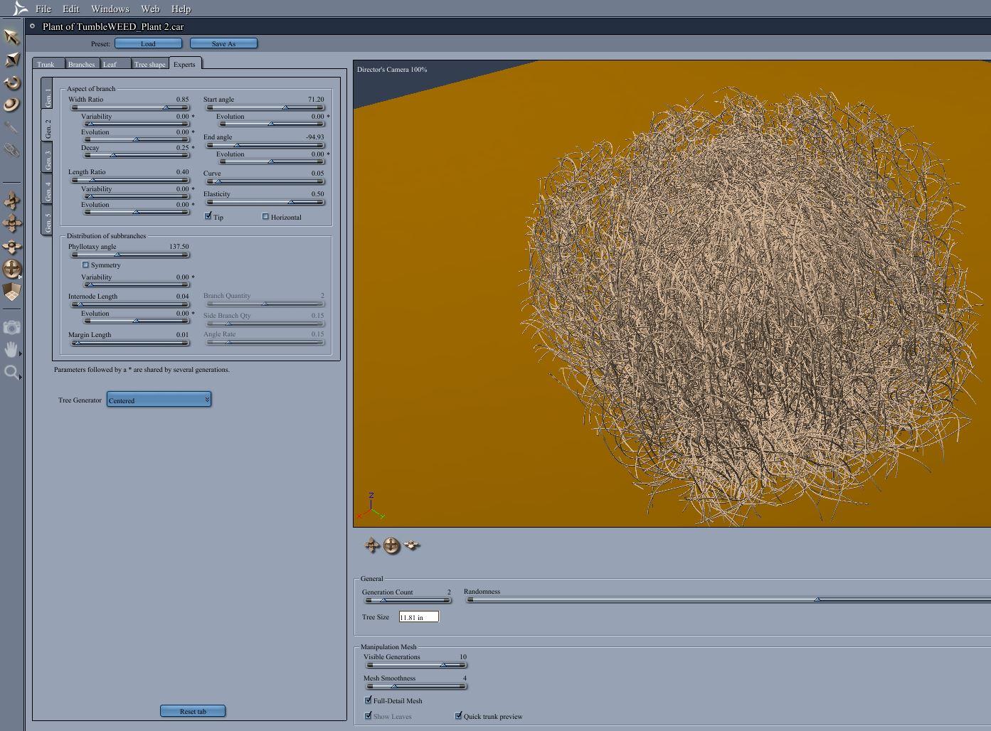Viewport: 991px width, 731px height.
Task: Click the round rotate icon below the preview
Action: (391, 545)
